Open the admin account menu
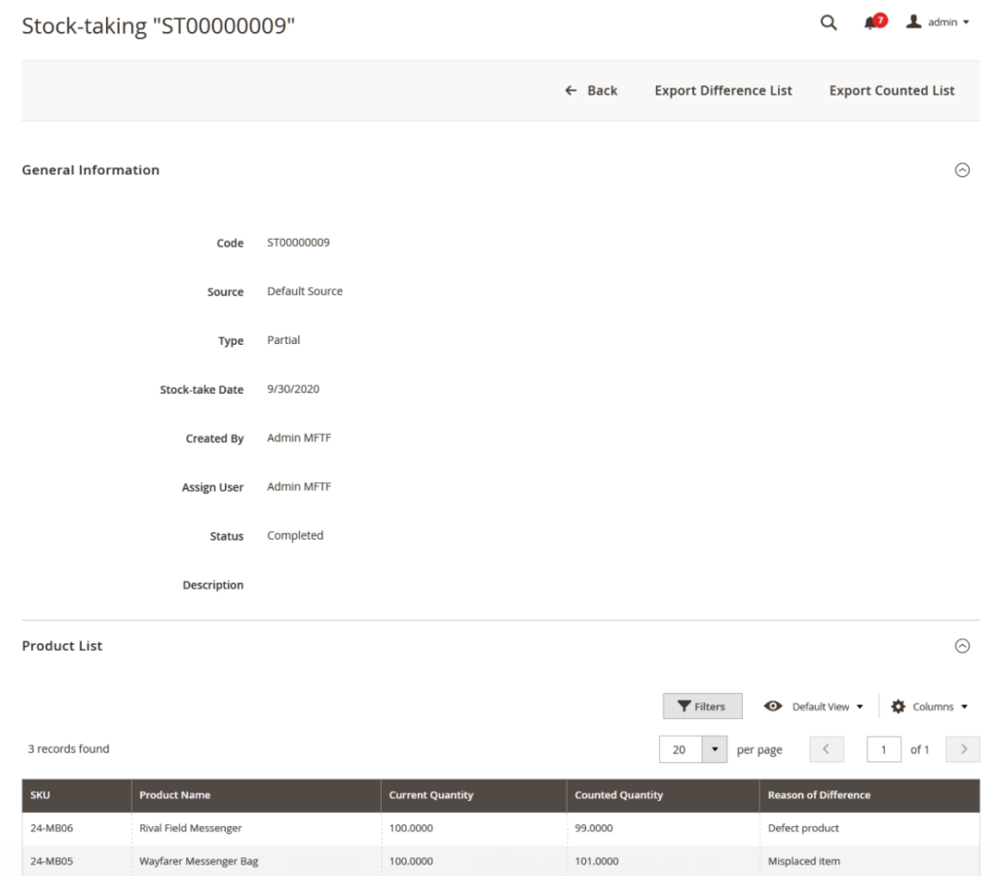This screenshot has width=997, height=876. pyautogui.click(x=936, y=21)
